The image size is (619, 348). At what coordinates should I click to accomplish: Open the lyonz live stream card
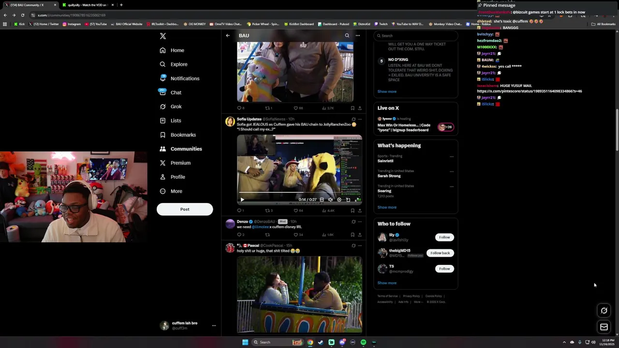point(415,125)
